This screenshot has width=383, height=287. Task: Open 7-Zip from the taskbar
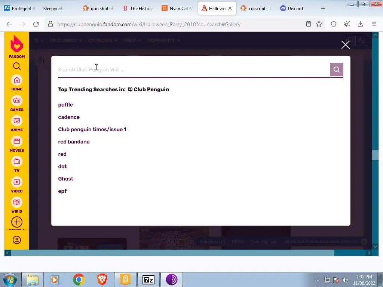point(148,280)
